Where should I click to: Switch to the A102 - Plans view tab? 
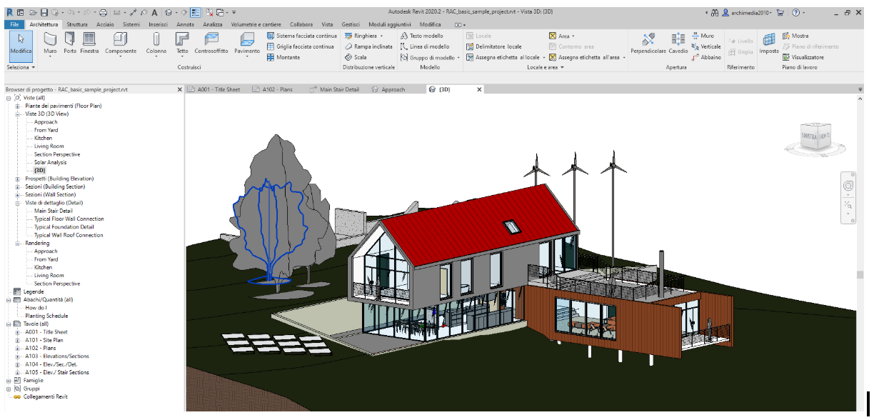(x=274, y=89)
